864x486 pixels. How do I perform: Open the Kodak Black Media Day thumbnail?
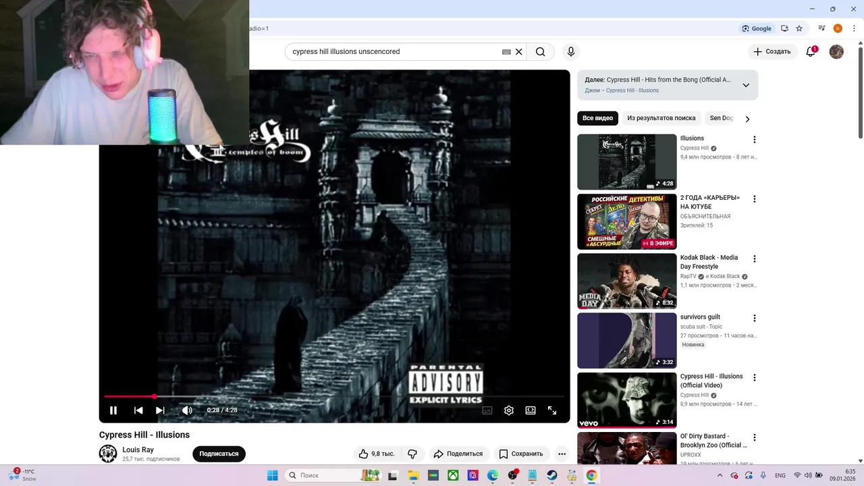(626, 281)
